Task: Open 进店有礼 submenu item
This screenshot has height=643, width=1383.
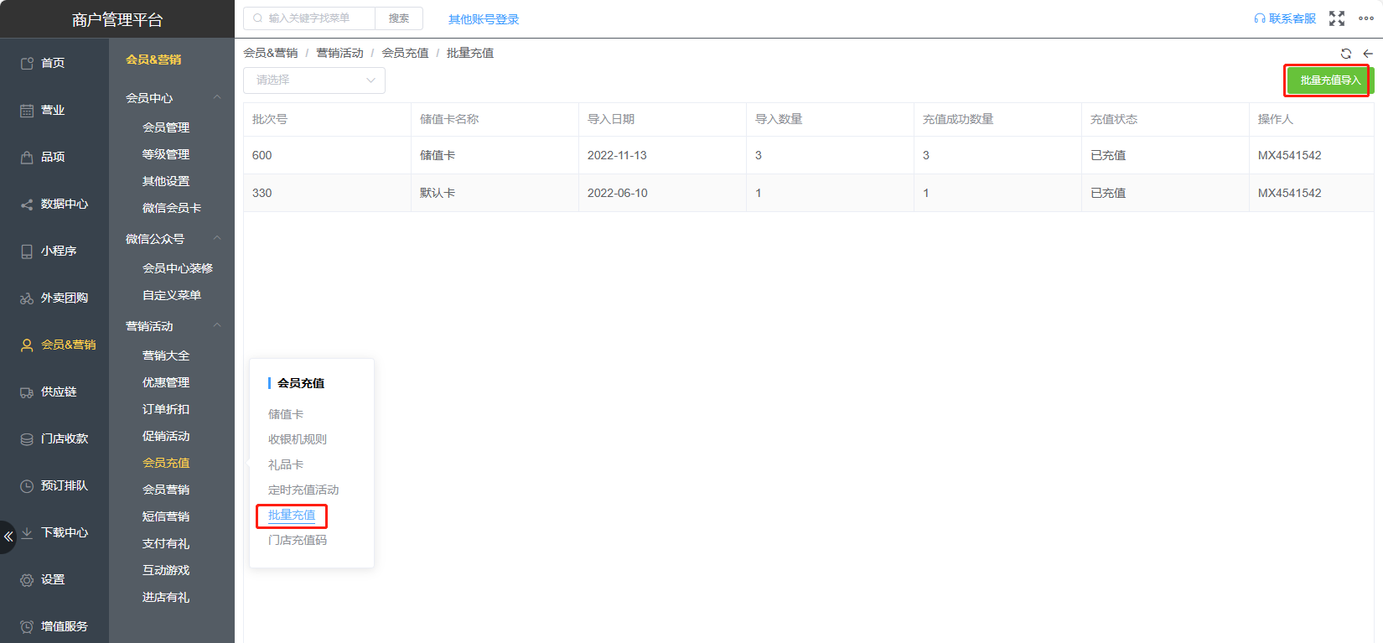Action: 166,597
